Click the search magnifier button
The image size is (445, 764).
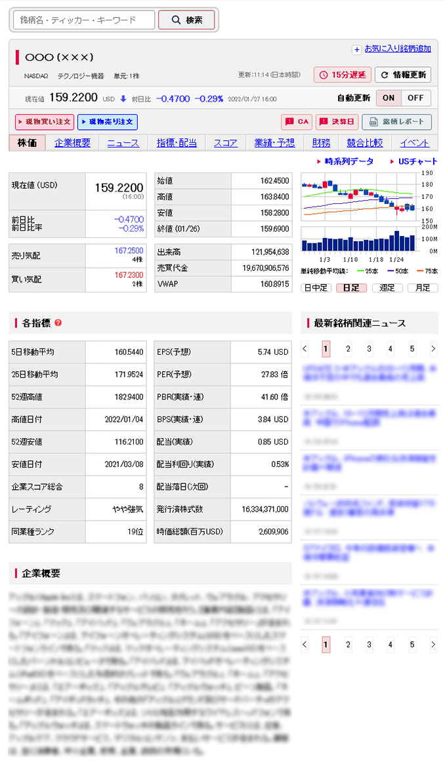tap(186, 20)
